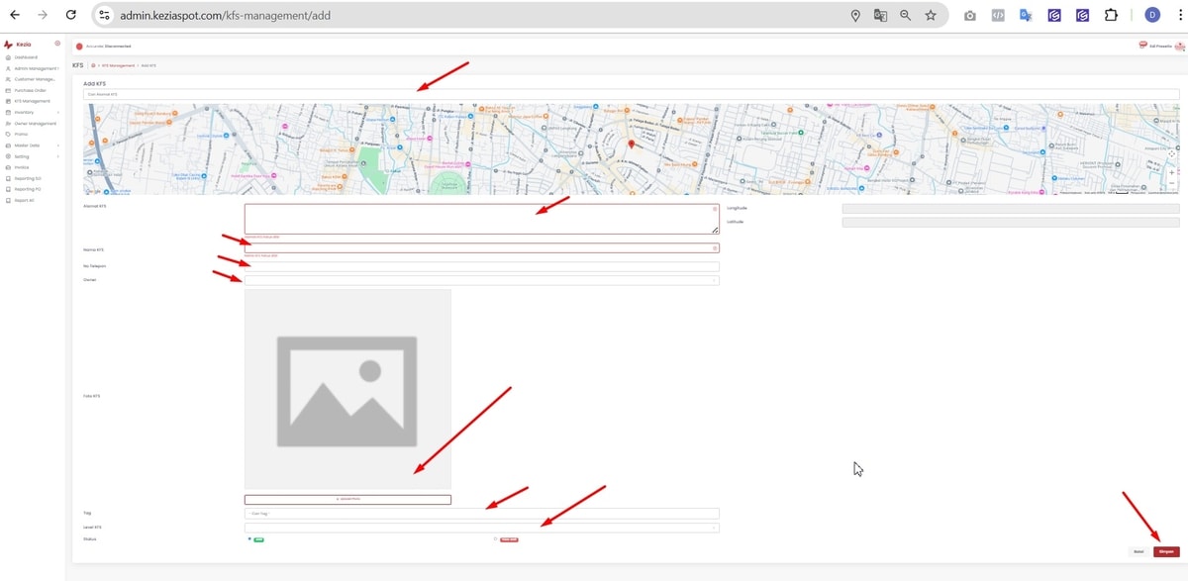
Task: Click the Cari Alamat KFS search field
Action: pyautogui.click(x=631, y=95)
